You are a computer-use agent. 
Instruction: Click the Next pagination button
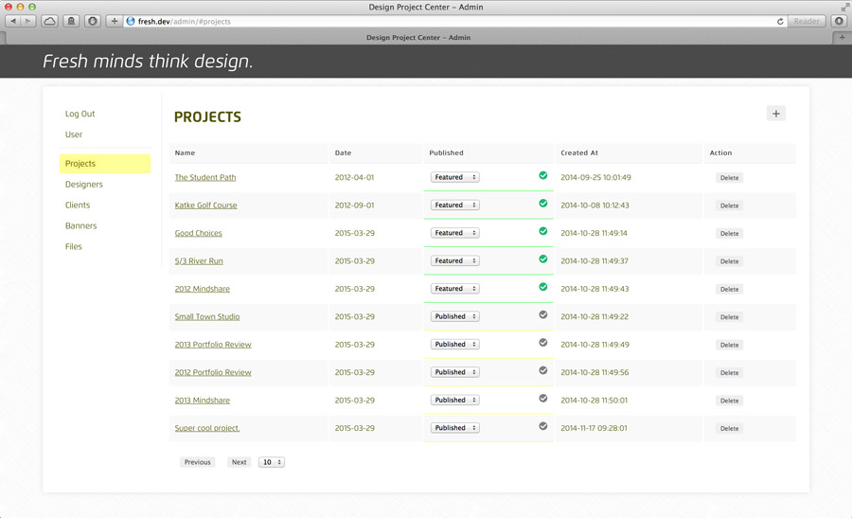pyautogui.click(x=239, y=462)
